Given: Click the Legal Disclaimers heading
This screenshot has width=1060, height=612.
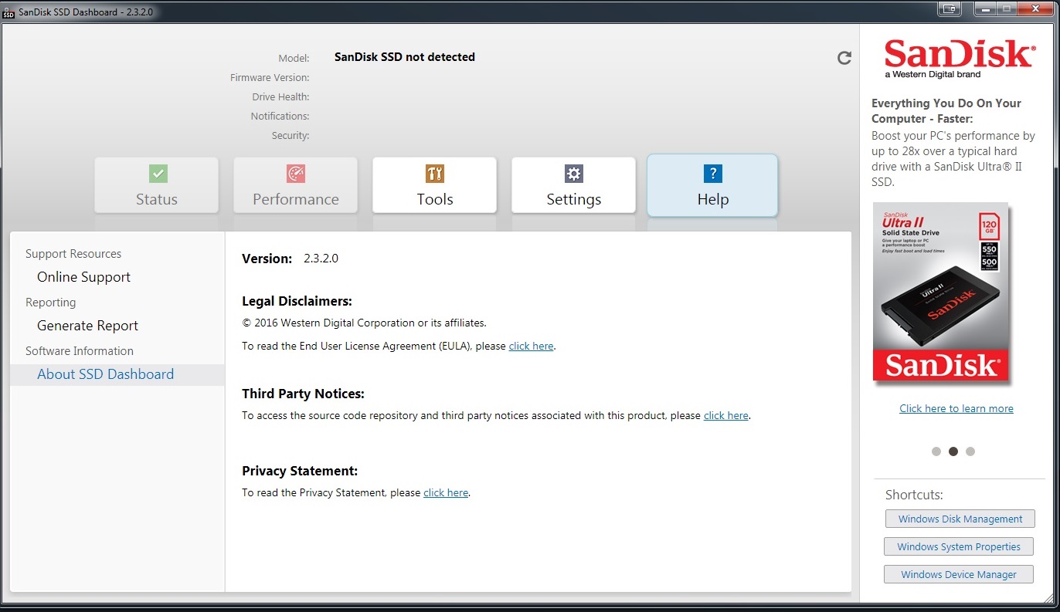Looking at the screenshot, I should tap(297, 302).
